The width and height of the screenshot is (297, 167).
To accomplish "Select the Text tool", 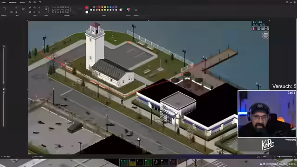I will (39, 7).
